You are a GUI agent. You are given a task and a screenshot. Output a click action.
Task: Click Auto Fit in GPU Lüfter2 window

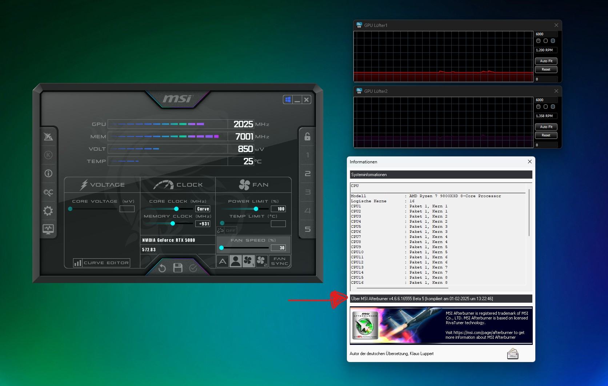(546, 127)
